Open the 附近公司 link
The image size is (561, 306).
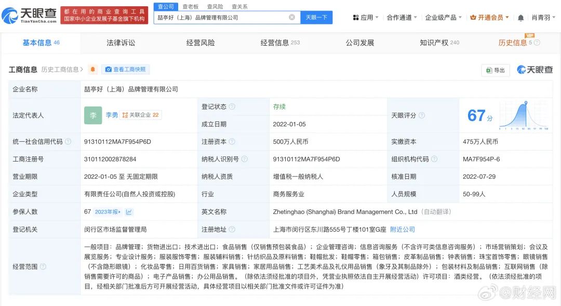(x=403, y=230)
